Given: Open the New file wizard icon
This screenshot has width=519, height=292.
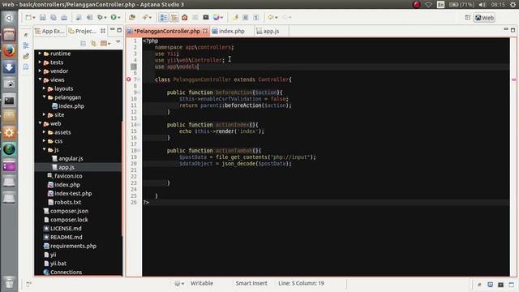Looking at the screenshot, I should click(28, 18).
